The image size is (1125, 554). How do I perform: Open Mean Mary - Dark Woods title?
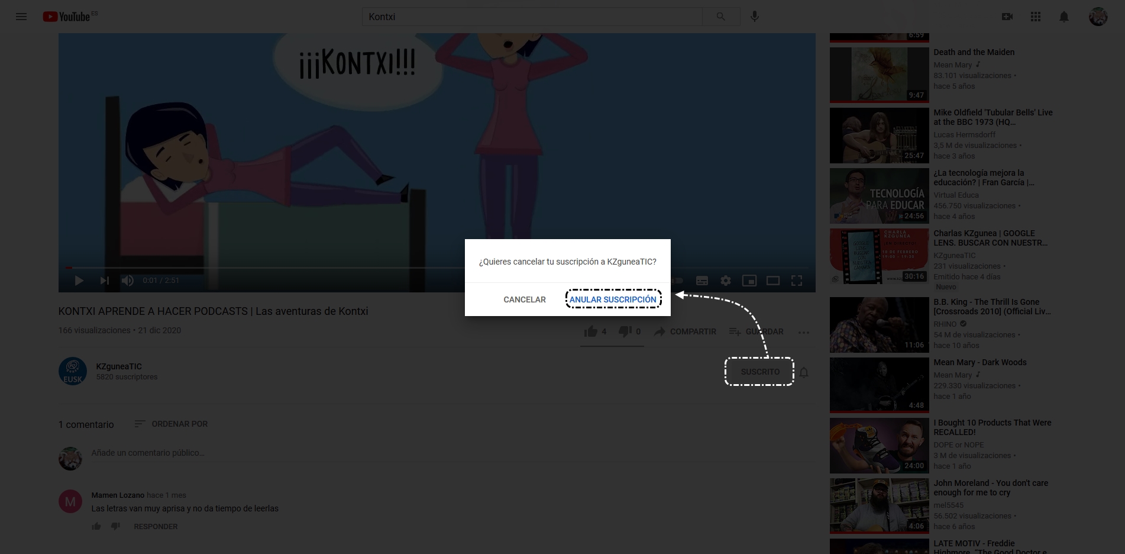[x=980, y=362]
